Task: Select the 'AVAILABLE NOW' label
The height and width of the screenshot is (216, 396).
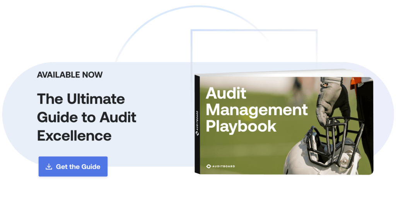Action: (70, 75)
